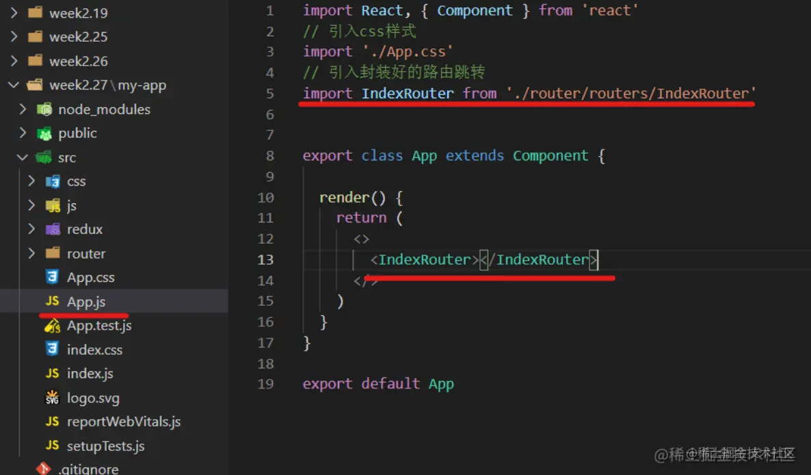Click './App.css' import string

click(408, 52)
